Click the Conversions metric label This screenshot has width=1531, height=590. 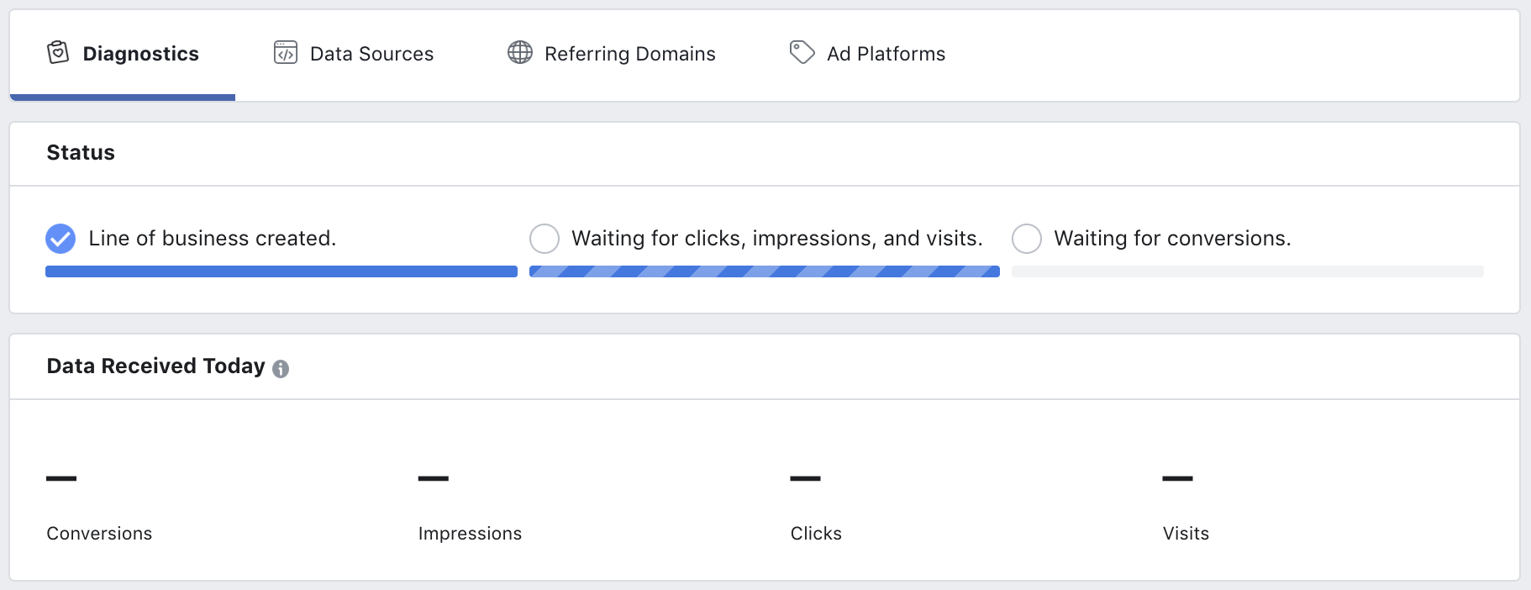pyautogui.click(x=99, y=534)
